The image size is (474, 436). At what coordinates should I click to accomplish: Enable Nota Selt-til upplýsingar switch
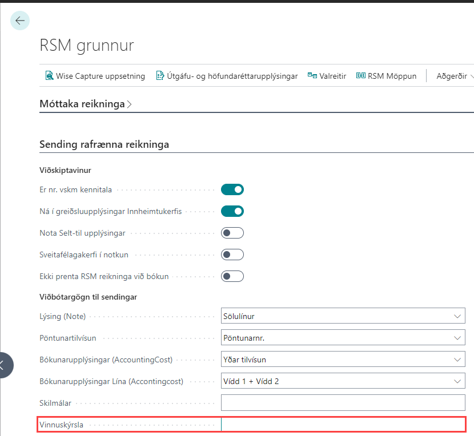(232, 233)
